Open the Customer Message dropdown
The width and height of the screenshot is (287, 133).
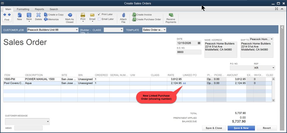pos(48,121)
